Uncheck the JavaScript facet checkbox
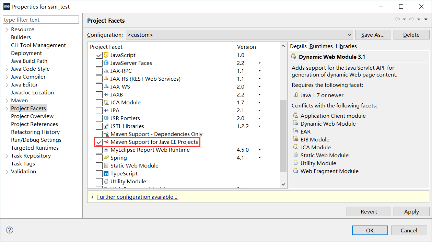Image resolution: width=432 pixels, height=242 pixels. [99, 55]
